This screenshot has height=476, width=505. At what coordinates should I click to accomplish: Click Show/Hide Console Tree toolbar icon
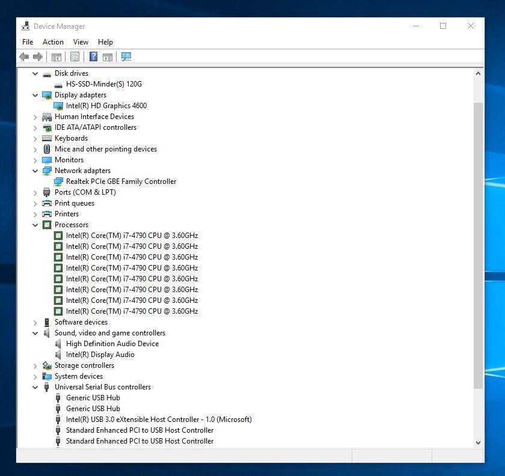[56, 57]
